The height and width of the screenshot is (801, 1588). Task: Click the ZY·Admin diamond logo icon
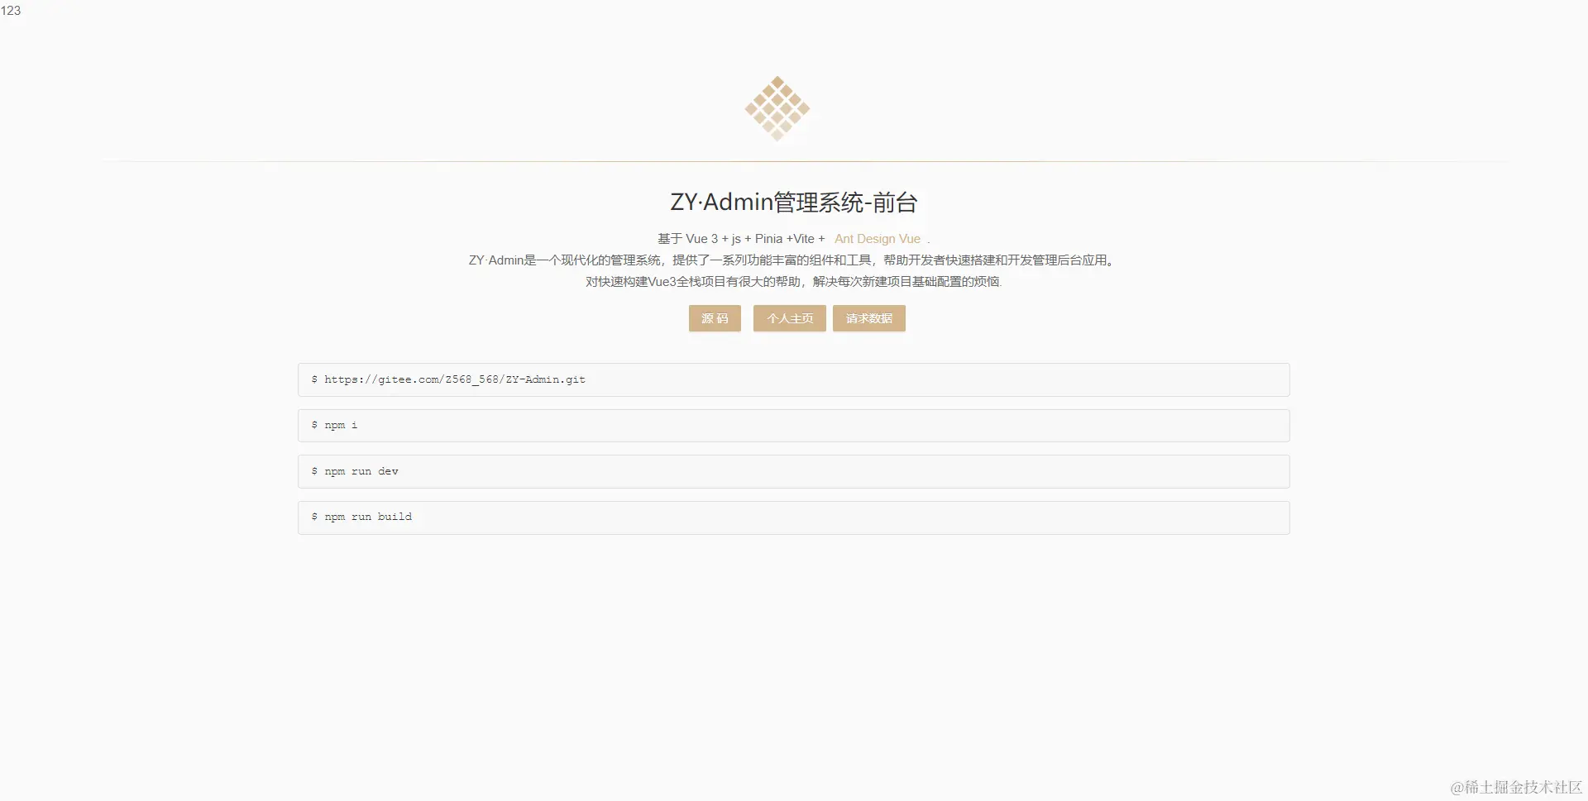click(777, 107)
